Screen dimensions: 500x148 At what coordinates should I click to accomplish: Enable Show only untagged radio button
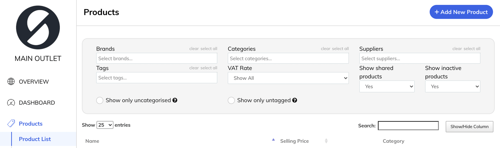coord(231,100)
